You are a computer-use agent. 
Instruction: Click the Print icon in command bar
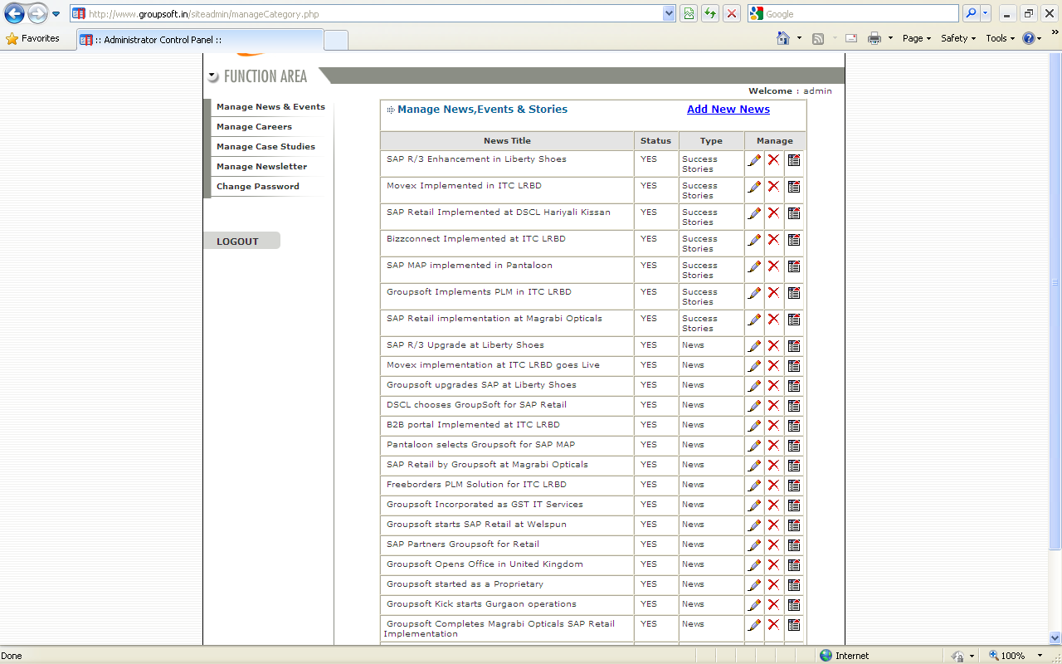click(874, 38)
